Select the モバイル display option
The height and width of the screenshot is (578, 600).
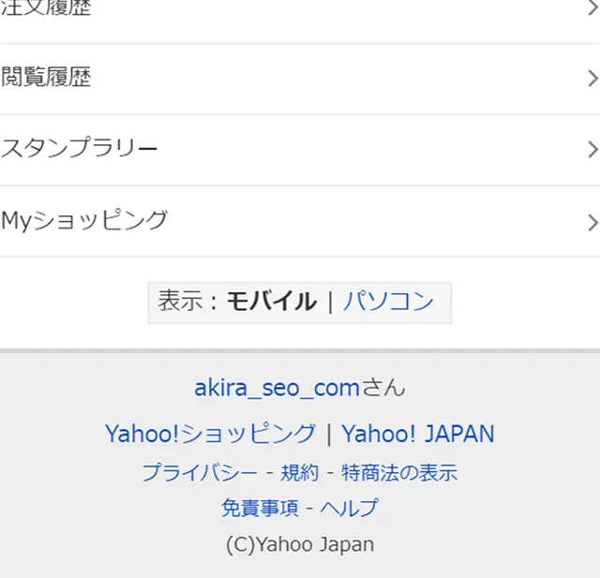point(272,302)
